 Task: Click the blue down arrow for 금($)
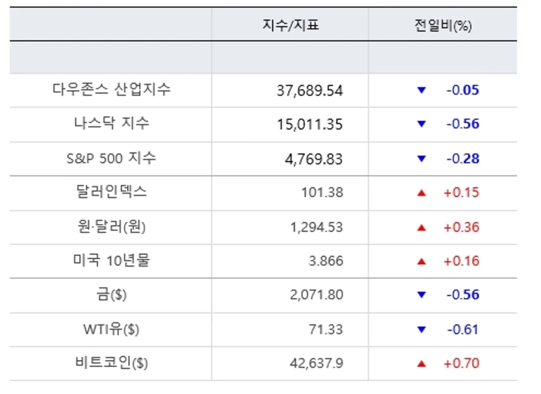(422, 295)
